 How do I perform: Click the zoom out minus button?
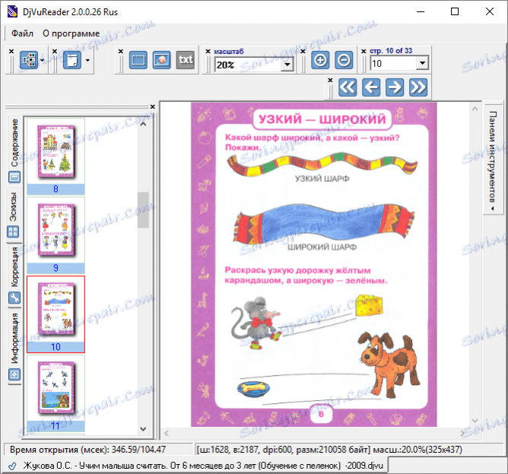[344, 60]
